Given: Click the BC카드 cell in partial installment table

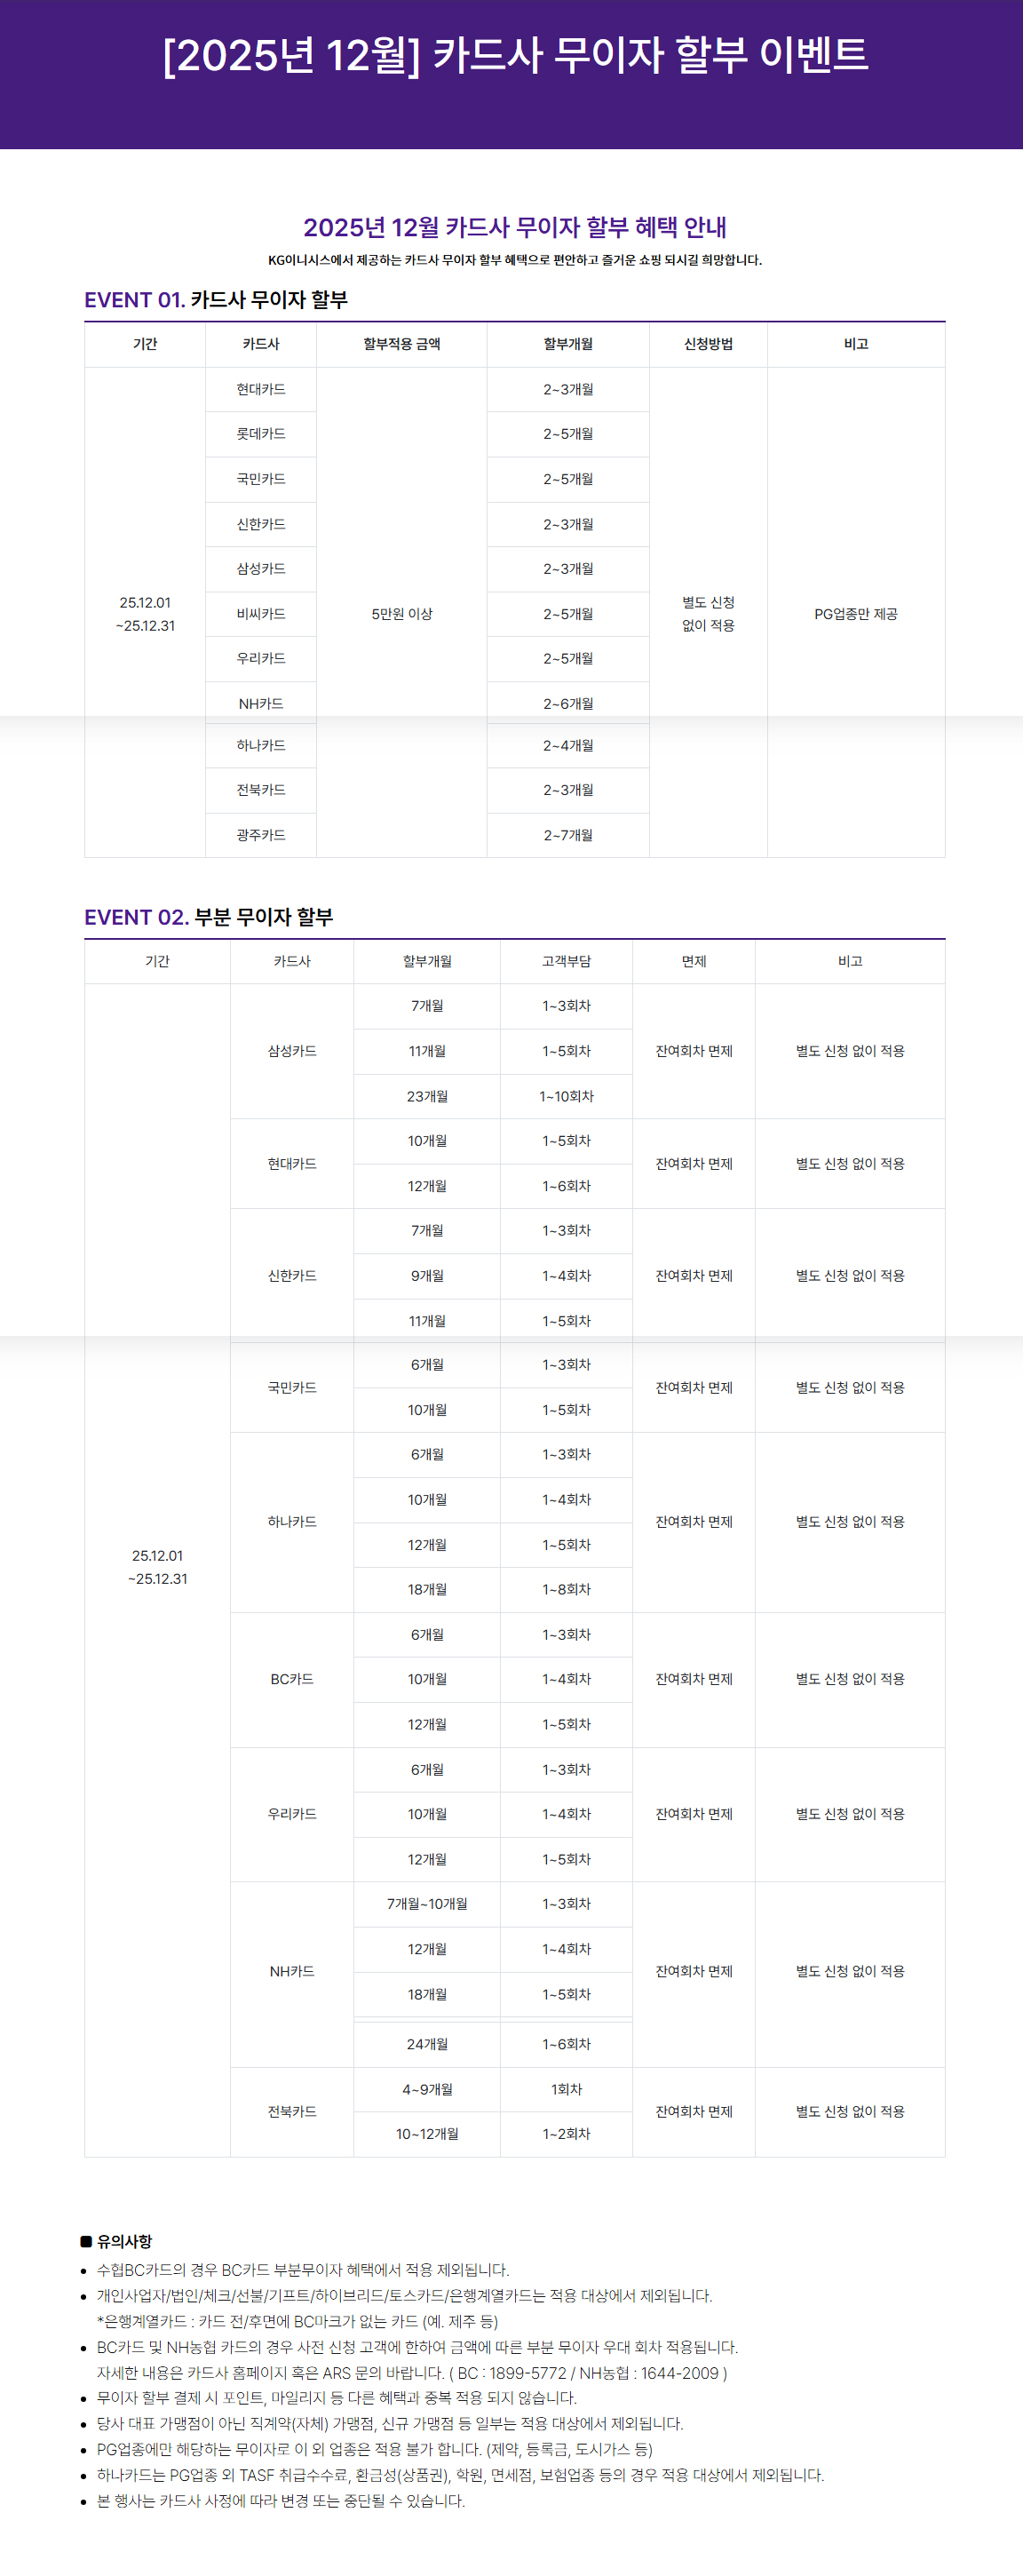Looking at the screenshot, I should (292, 1679).
